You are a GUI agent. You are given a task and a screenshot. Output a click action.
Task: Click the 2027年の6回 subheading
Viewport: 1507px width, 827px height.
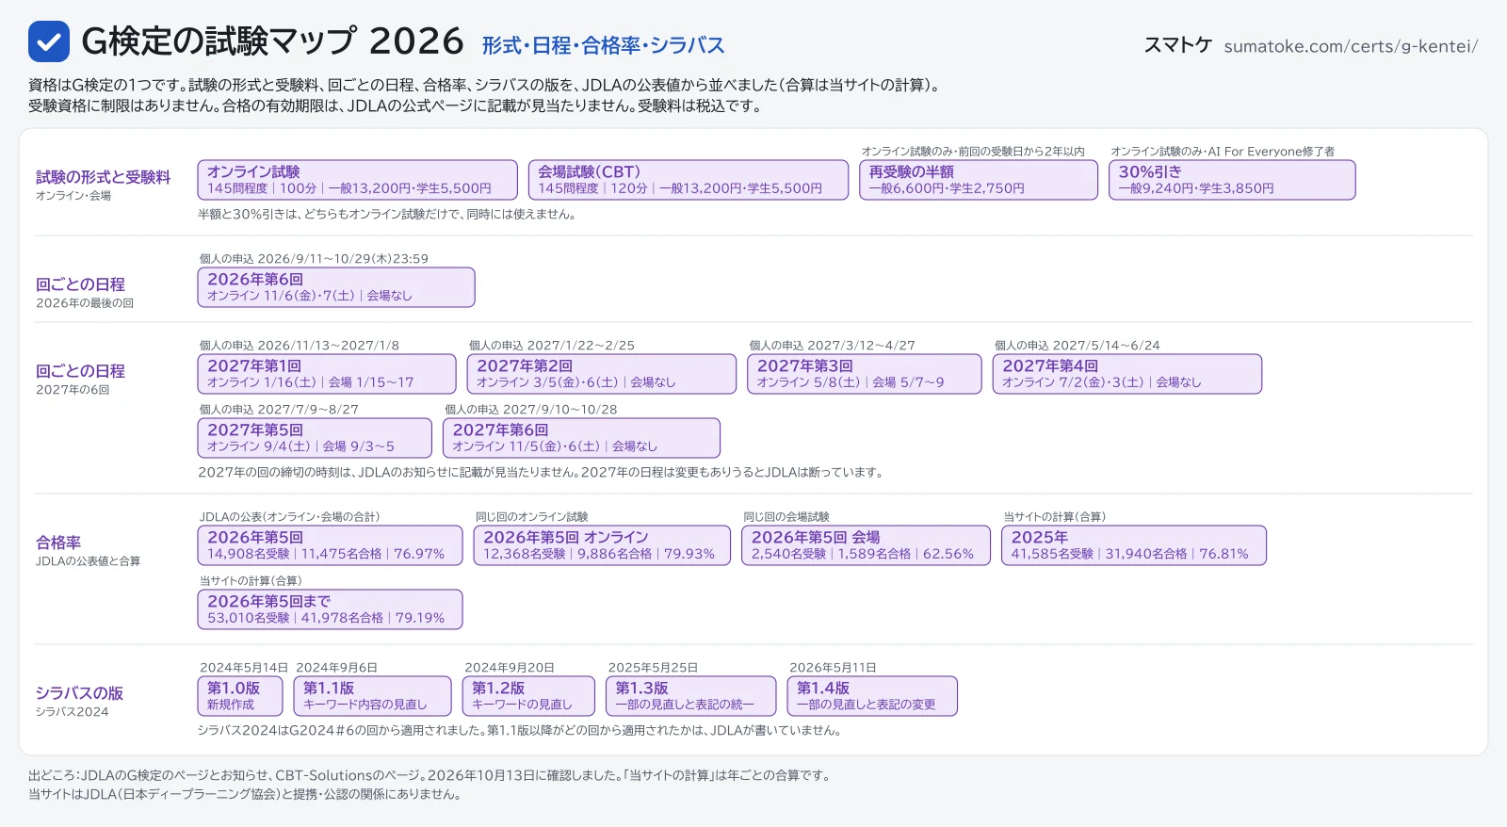(x=73, y=389)
